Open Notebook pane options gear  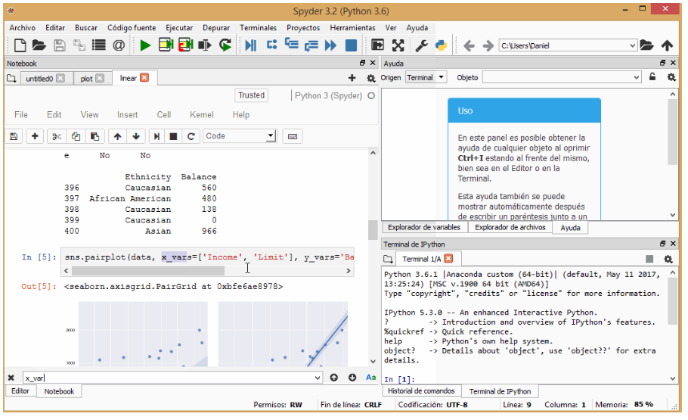(370, 78)
